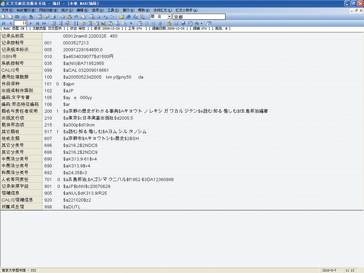Click the blue down arrow icon
The width and height of the screenshot is (364, 273).
[x=131, y=23]
